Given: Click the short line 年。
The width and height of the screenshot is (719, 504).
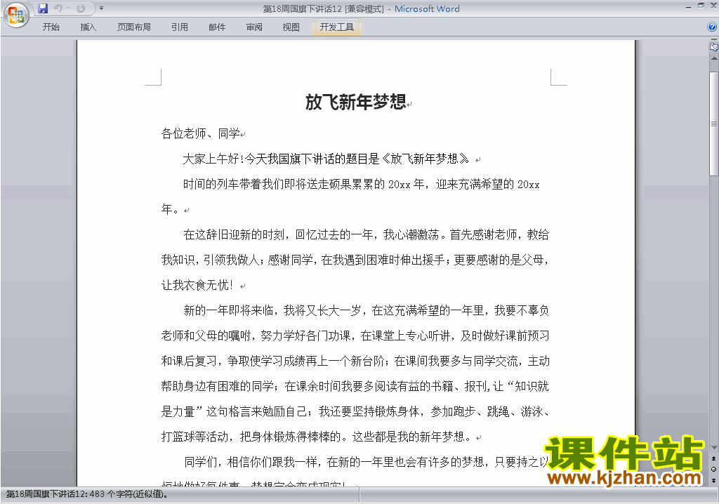Looking at the screenshot, I should [x=170, y=210].
